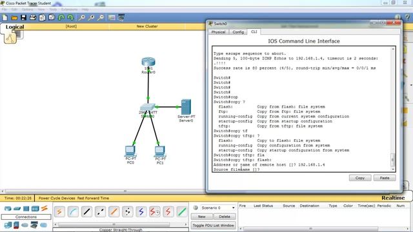Select the End Devices category icon

click(8, 225)
